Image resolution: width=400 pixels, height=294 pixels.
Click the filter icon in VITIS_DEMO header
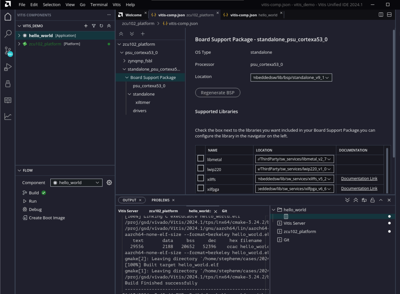94,26
